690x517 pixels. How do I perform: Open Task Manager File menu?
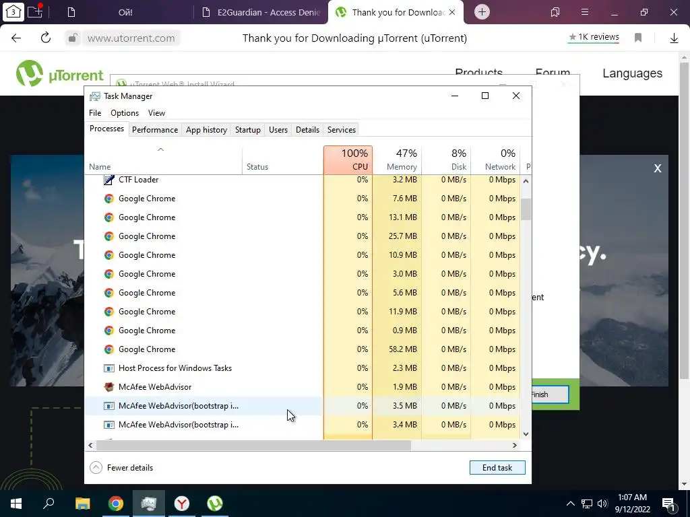[95, 113]
